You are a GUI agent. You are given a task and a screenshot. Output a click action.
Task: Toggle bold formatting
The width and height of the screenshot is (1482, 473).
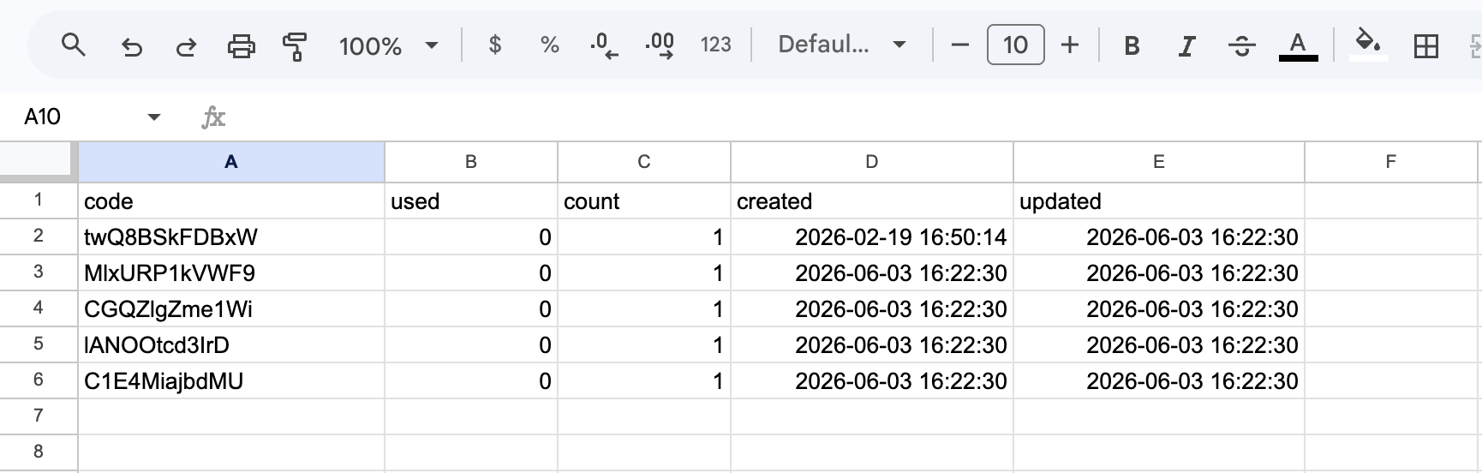[1132, 45]
